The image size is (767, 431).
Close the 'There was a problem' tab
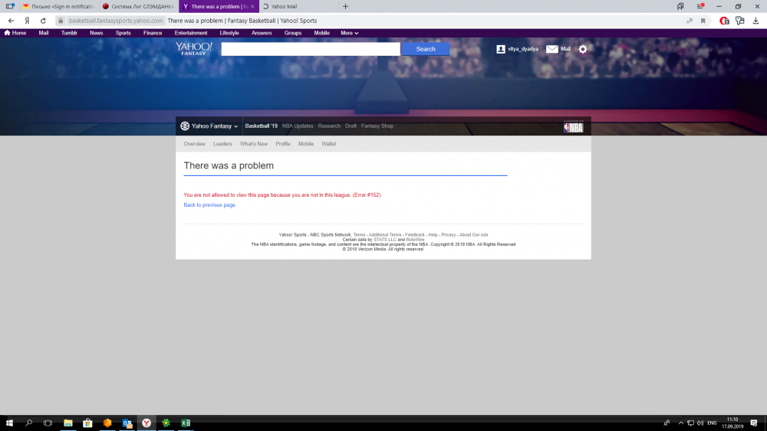[x=252, y=6]
